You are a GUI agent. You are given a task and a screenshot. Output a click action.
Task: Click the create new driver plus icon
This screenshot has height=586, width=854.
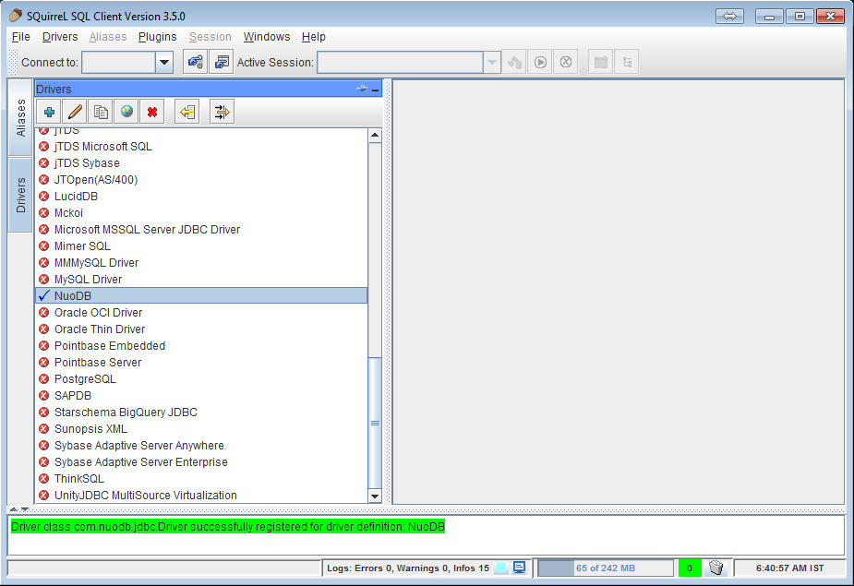(x=49, y=113)
